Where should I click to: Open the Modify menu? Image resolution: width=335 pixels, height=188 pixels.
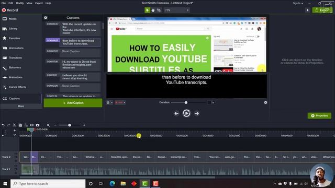(20, 3)
